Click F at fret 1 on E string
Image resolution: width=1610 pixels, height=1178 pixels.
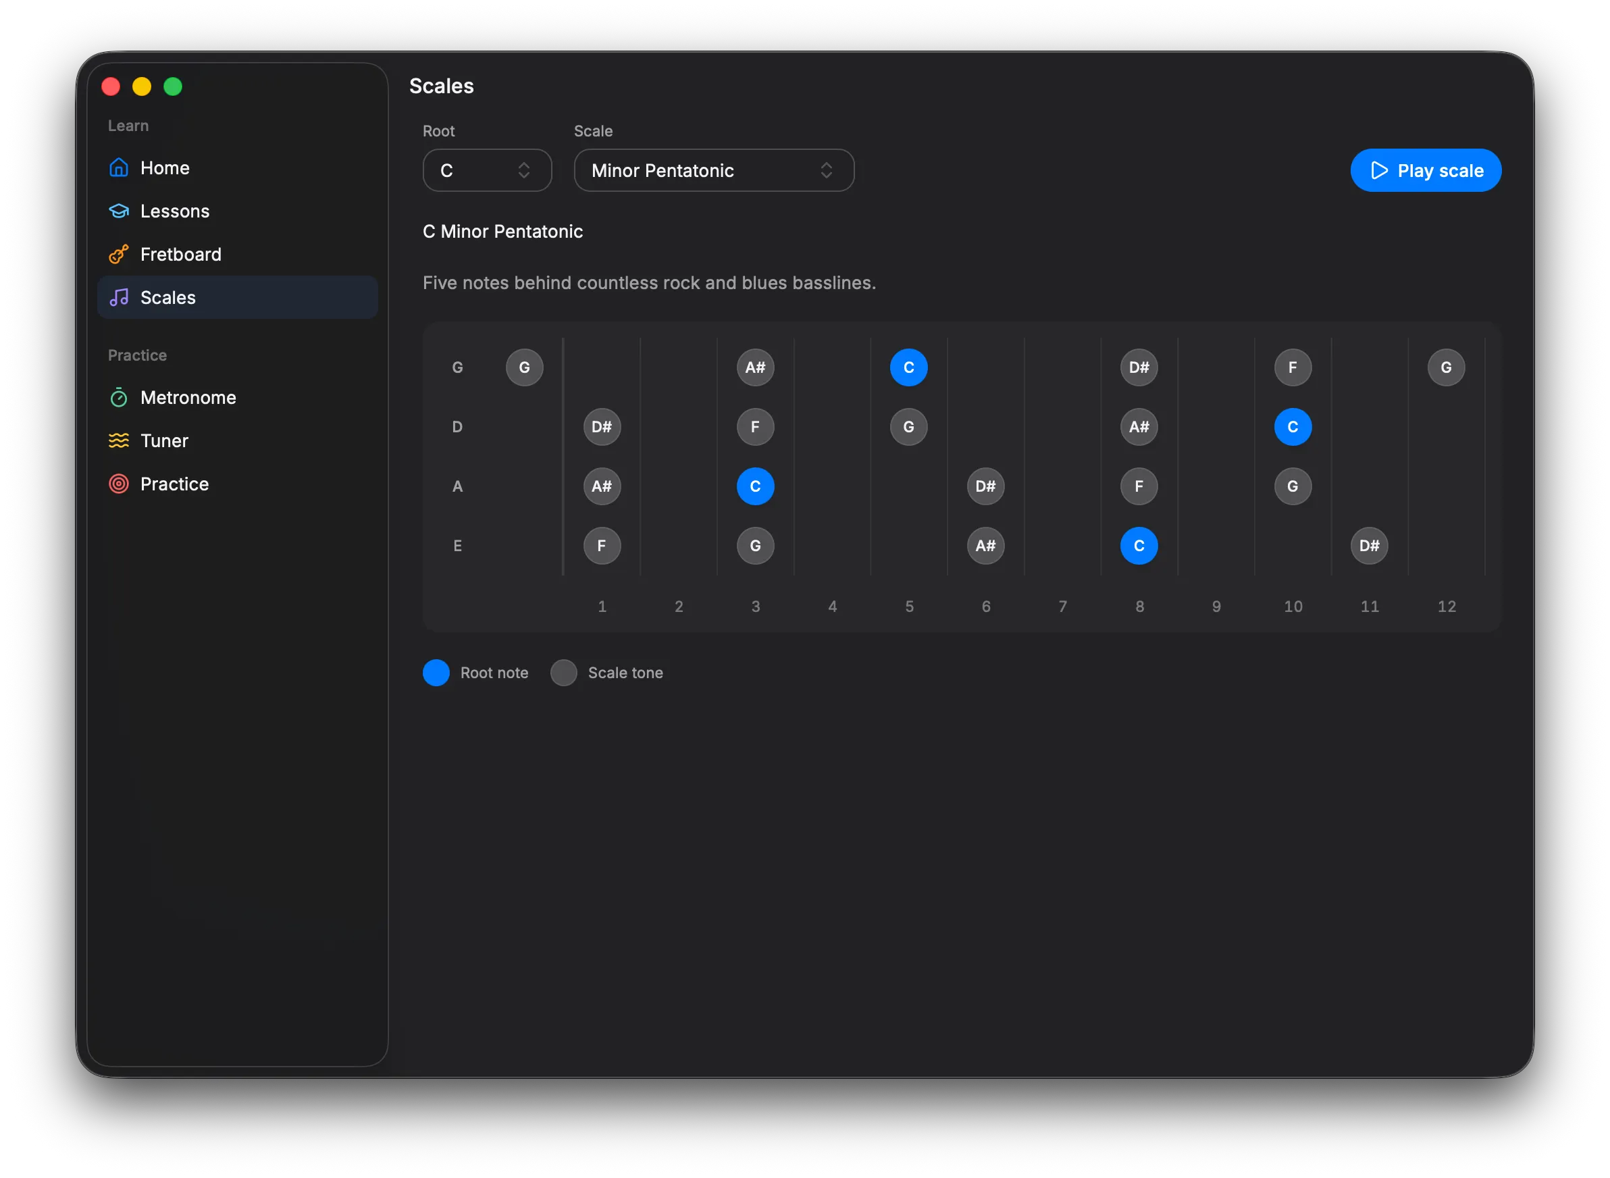pyautogui.click(x=602, y=546)
